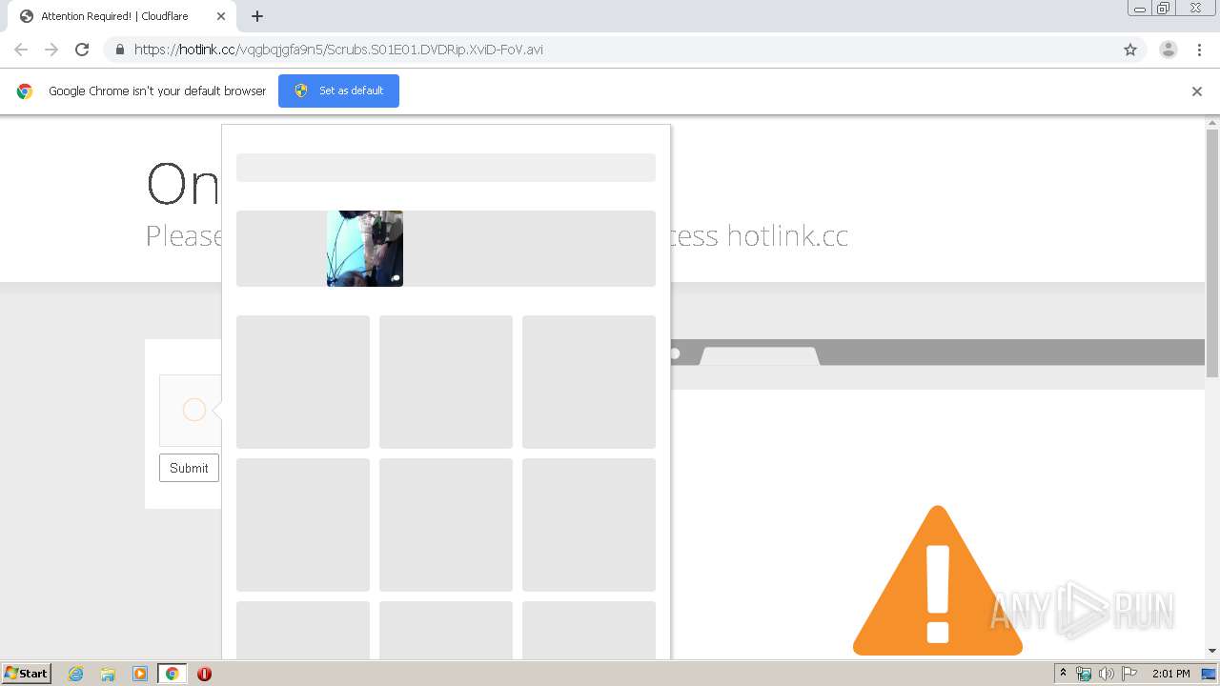Open a new browser tab
Screen dimensions: 1220x686
coord(257,16)
